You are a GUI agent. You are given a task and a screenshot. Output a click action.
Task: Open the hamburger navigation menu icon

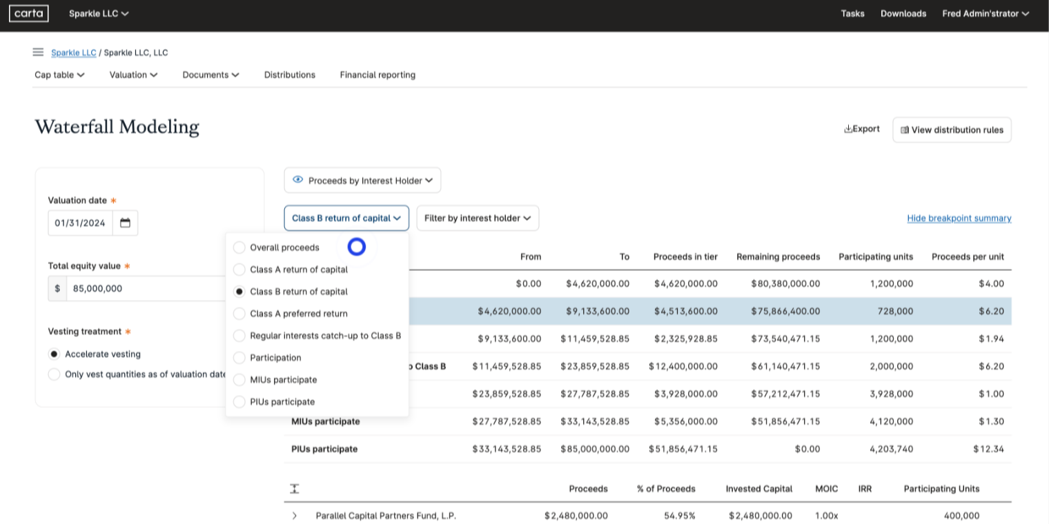coord(38,52)
